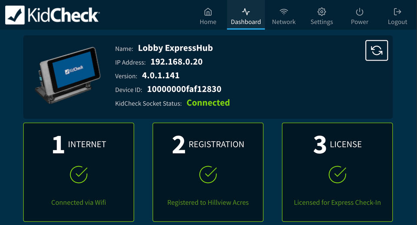Click the INTERNET card heading
This screenshot has width=417, height=225.
tap(87, 145)
